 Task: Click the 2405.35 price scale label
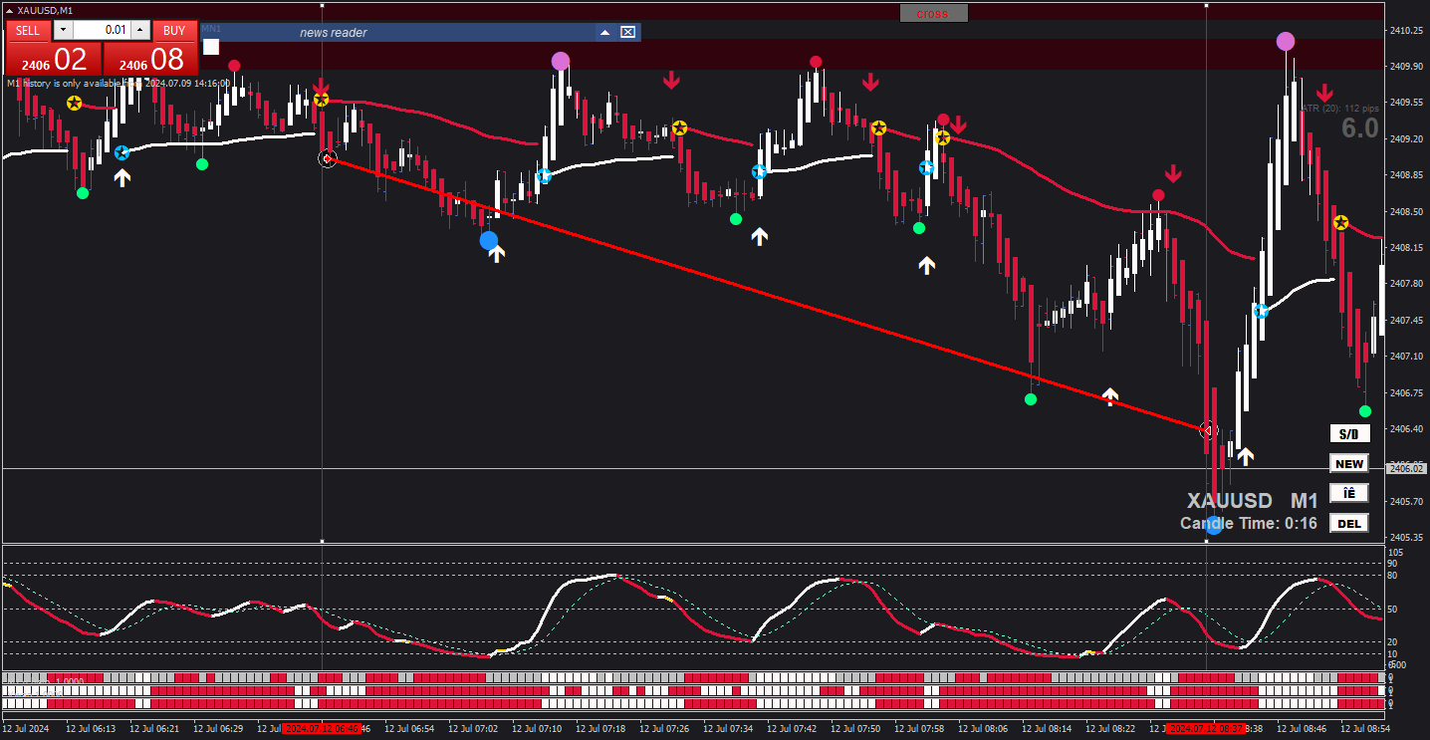pos(1405,537)
